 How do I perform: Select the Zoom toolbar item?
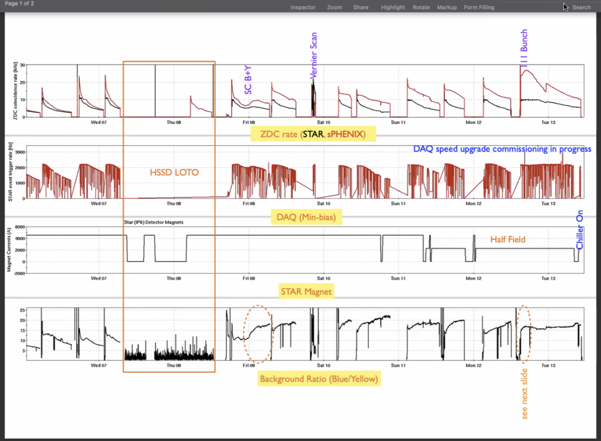(x=334, y=7)
